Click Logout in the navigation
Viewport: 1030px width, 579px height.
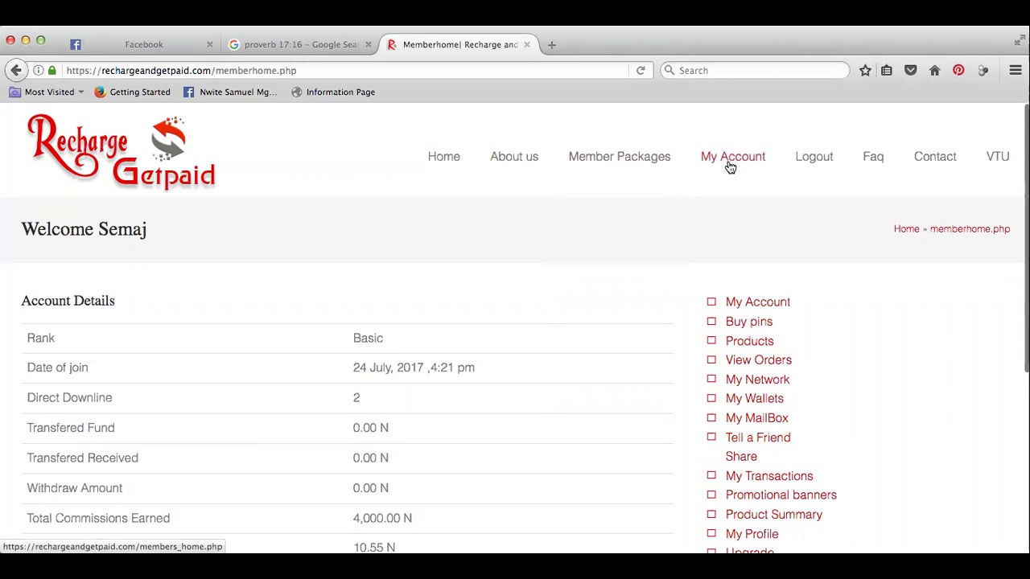(x=814, y=156)
